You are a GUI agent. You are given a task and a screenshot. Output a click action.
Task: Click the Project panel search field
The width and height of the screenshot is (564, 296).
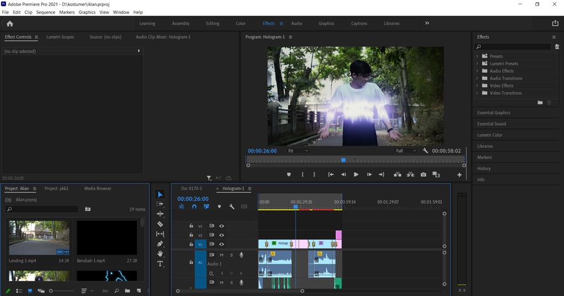click(x=42, y=209)
